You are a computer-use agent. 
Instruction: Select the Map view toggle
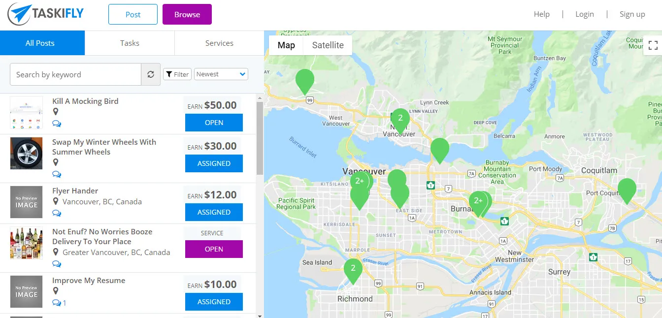286,45
